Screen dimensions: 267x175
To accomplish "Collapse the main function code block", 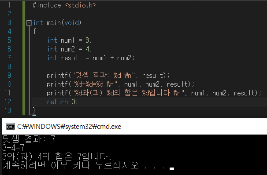I will (x=29, y=23).
